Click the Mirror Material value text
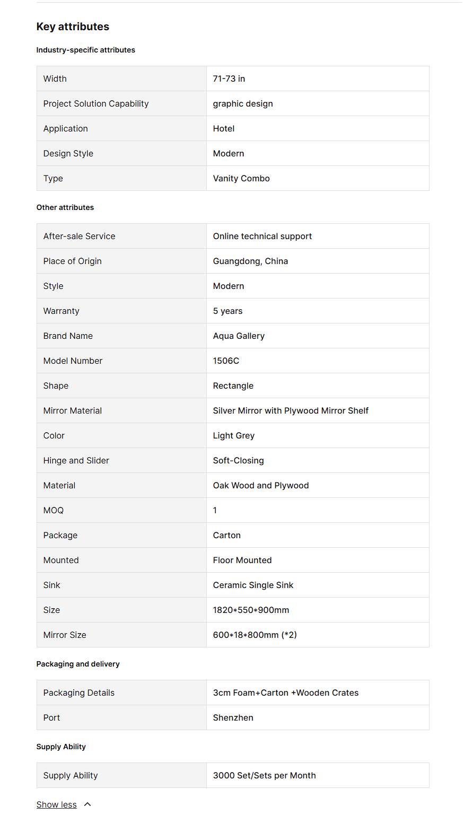This screenshot has height=815, width=464. [291, 410]
